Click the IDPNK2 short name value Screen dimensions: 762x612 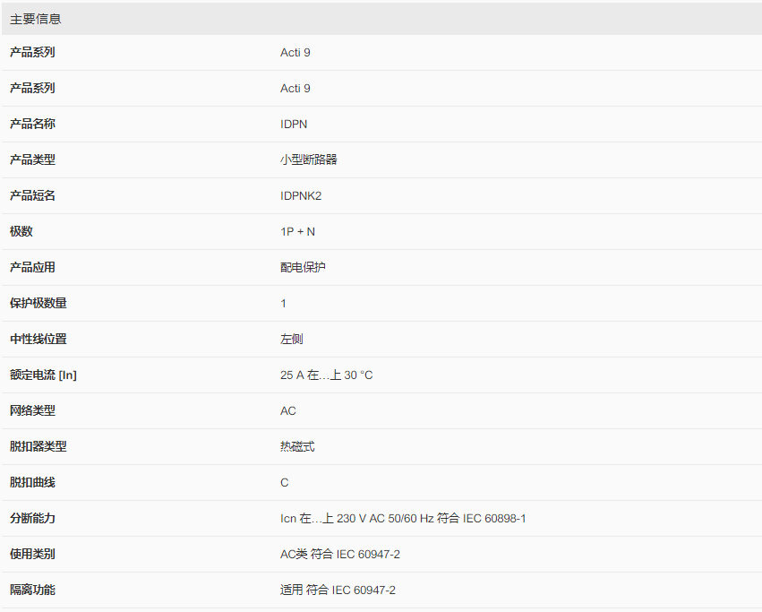301,195
